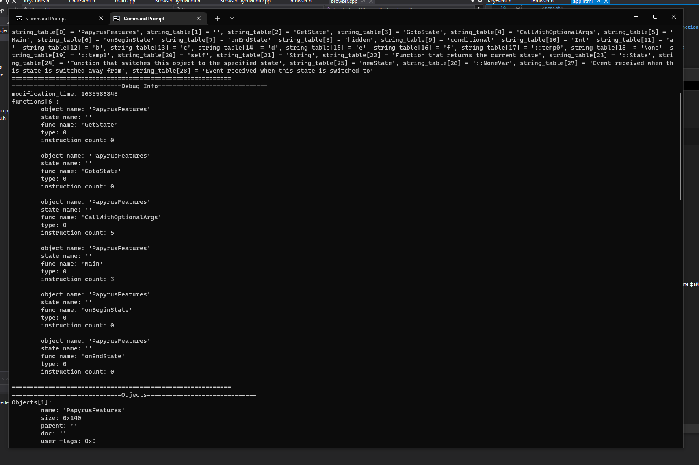Click the "doc: ''" line
Screen dimensions: 699x465
tap(54, 433)
